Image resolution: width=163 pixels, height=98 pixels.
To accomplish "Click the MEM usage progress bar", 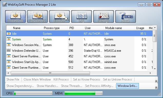I will pyautogui.click(x=84, y=93).
